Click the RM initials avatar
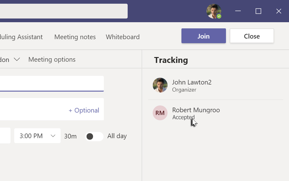Viewport: 289px width, 181px height. [x=160, y=113]
